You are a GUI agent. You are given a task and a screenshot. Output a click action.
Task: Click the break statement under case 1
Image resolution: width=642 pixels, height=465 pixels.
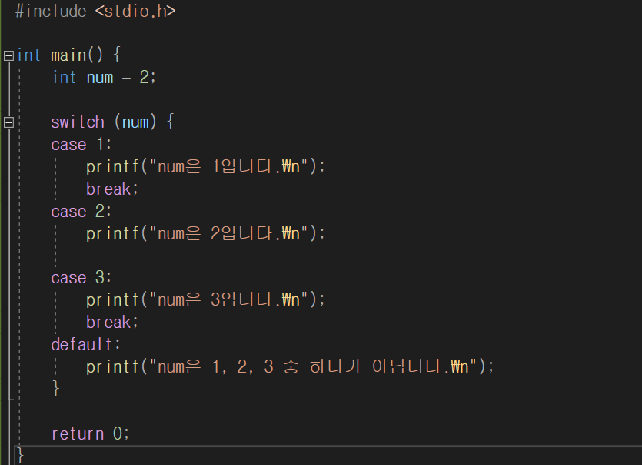pos(112,189)
